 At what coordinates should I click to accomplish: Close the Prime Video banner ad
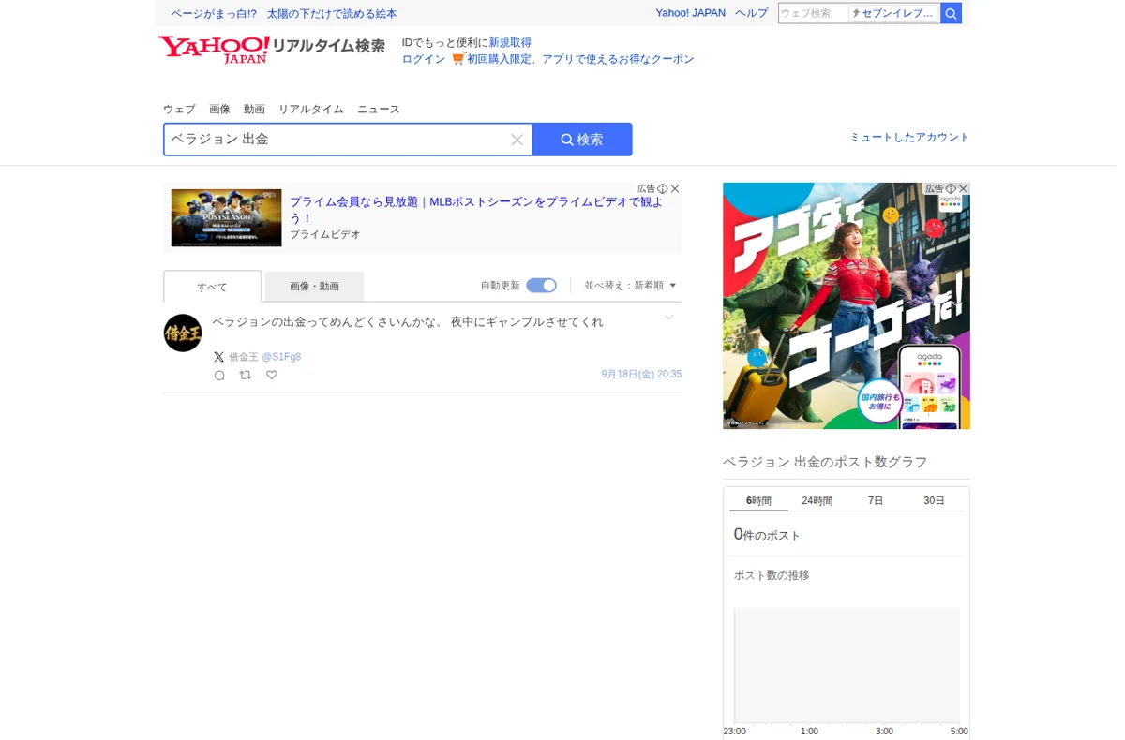click(675, 188)
